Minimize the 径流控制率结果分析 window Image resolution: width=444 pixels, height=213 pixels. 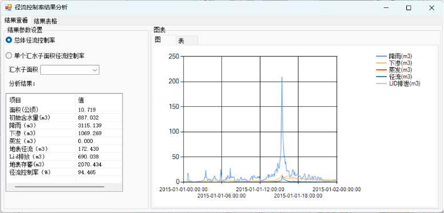[386, 8]
